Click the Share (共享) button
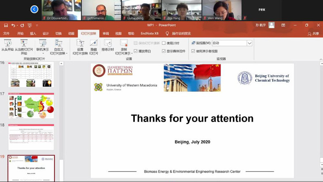The width and height of the screenshot is (323, 182). click(x=313, y=34)
